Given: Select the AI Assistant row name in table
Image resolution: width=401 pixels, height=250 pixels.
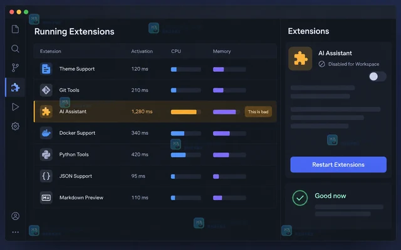Looking at the screenshot, I should pos(73,111).
